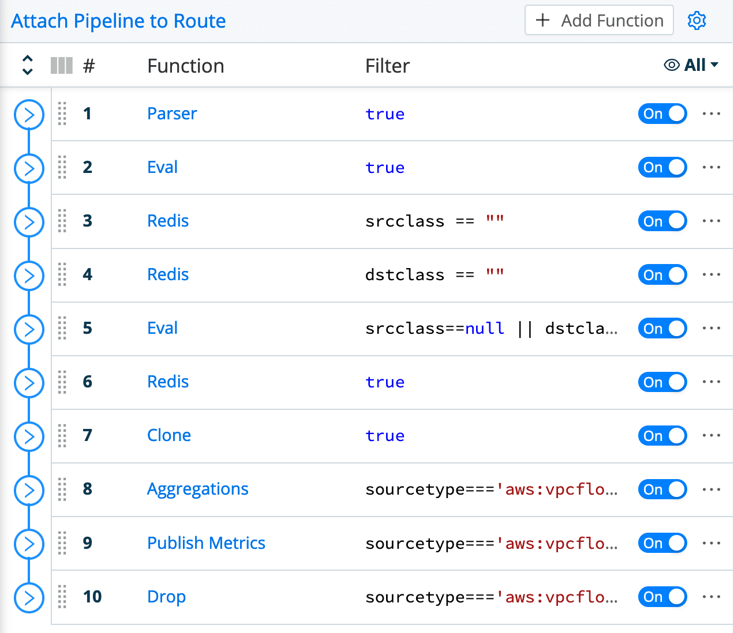The height and width of the screenshot is (633, 734).
Task: Expand the Redis function in row 3
Action: click(29, 221)
